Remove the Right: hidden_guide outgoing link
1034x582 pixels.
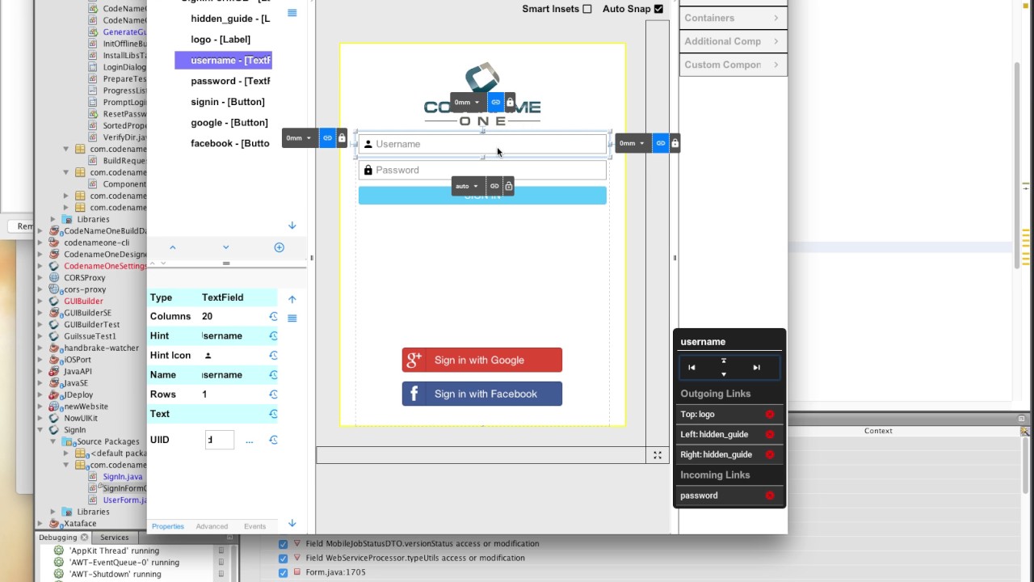[770, 455]
